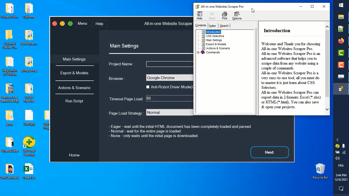Select the BooksMan desktop icon
Image resolution: width=349 pixels, height=196 pixels.
coord(29,38)
